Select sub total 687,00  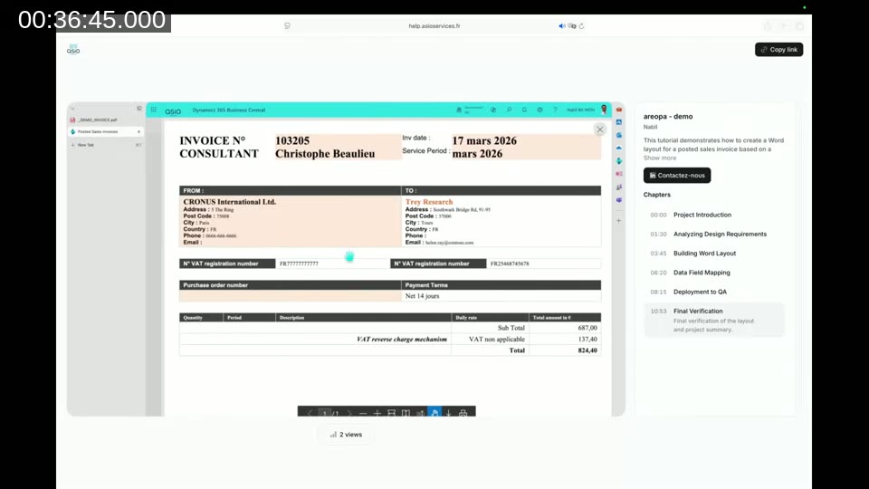point(587,328)
